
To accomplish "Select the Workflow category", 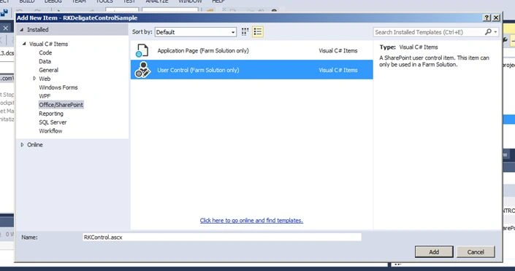I will 50,130.
